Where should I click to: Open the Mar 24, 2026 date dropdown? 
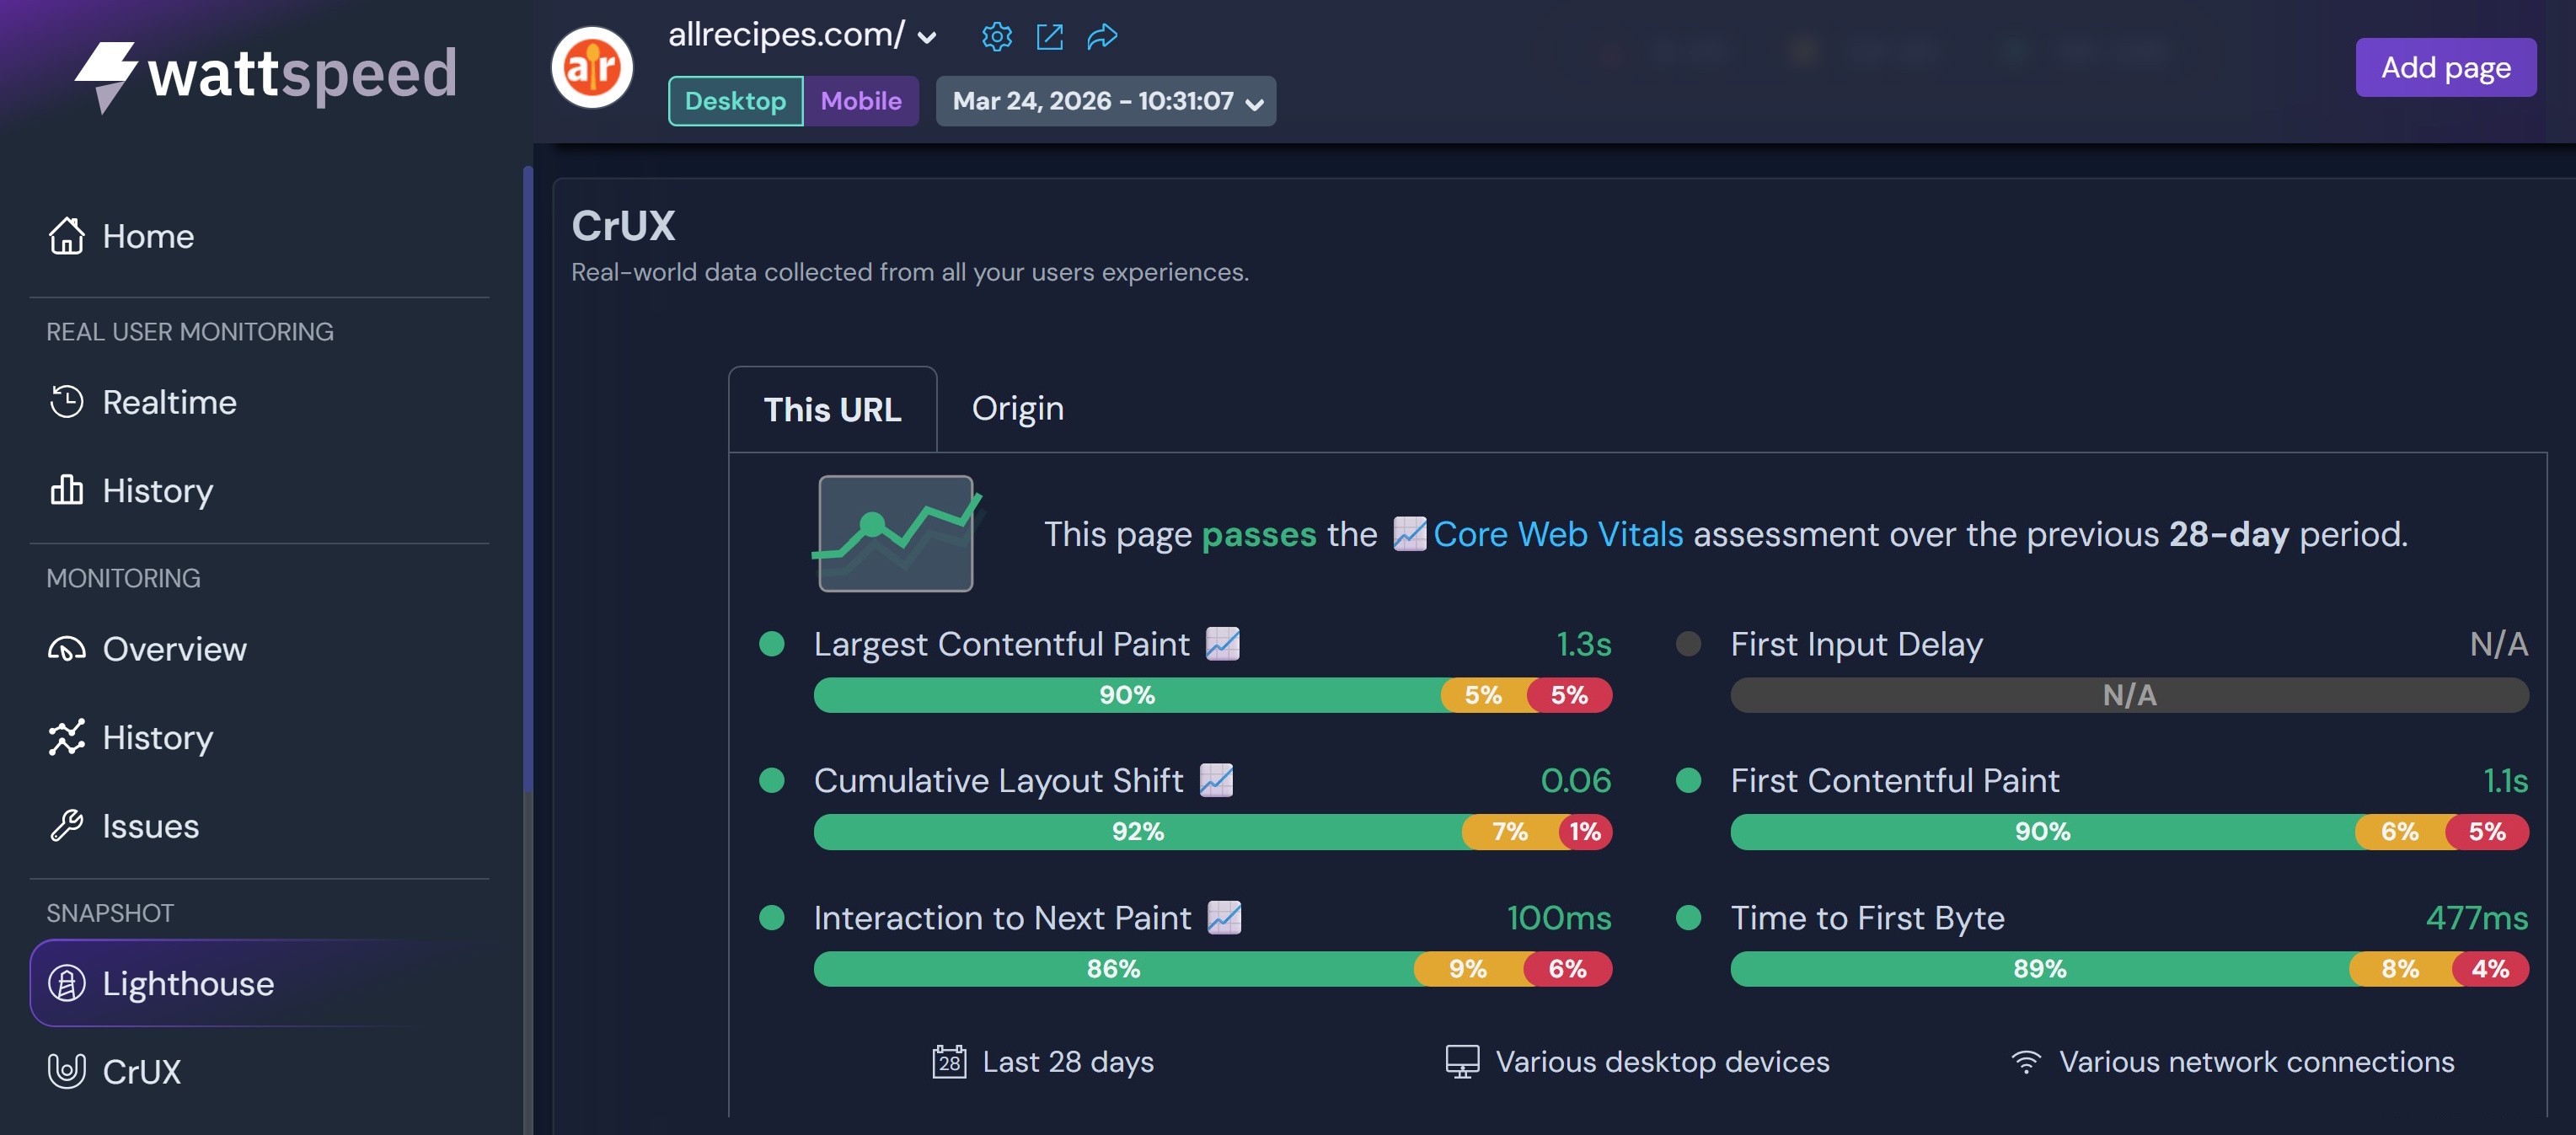1106,101
